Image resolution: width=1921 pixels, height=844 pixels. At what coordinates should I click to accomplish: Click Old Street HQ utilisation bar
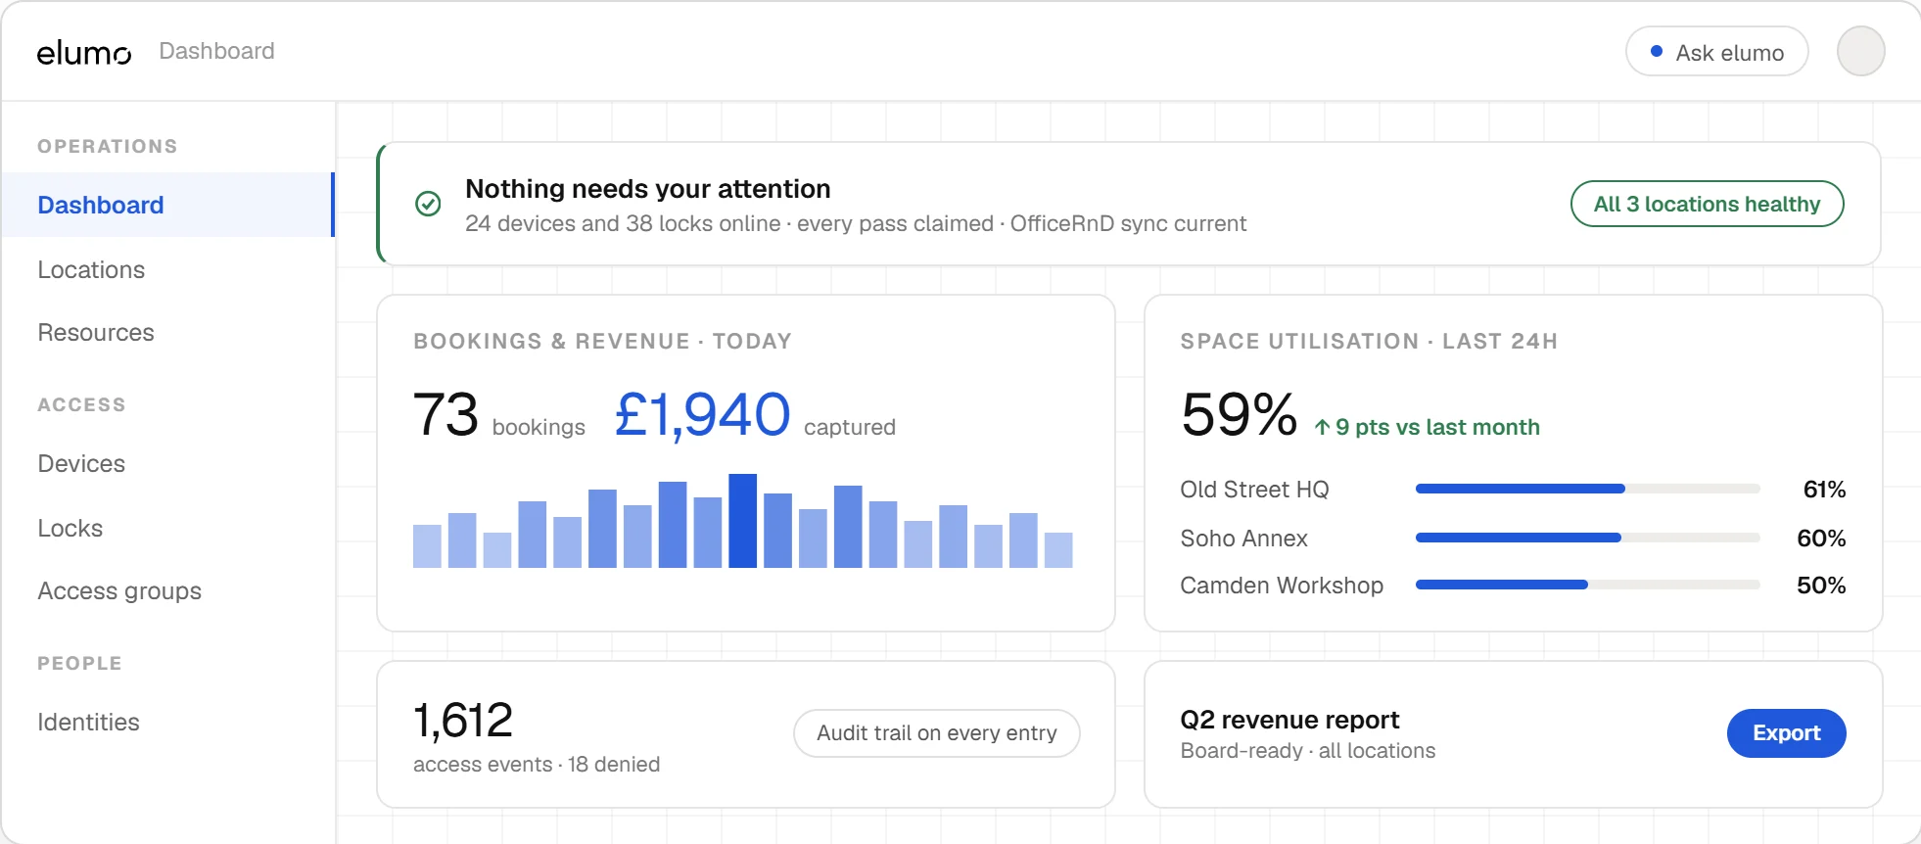tap(1587, 489)
